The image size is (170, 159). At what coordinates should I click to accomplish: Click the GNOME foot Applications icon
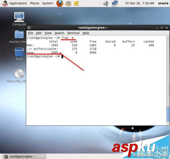point(5,3)
